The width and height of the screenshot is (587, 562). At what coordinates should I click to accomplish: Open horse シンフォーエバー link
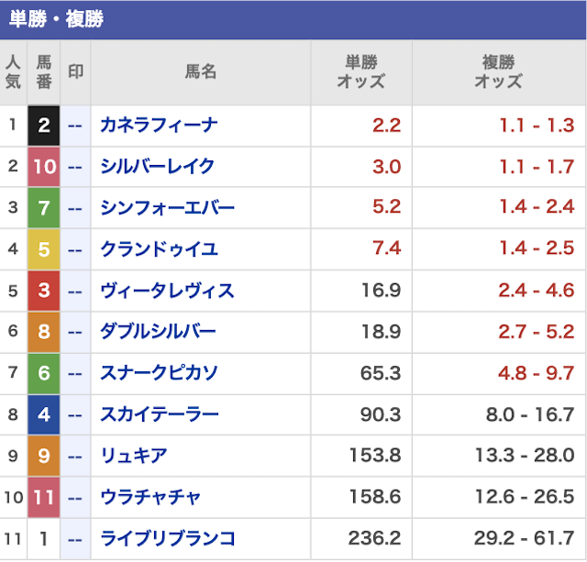click(167, 207)
